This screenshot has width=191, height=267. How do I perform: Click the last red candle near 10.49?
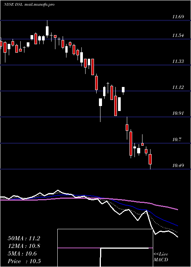pyautogui.click(x=150, y=159)
